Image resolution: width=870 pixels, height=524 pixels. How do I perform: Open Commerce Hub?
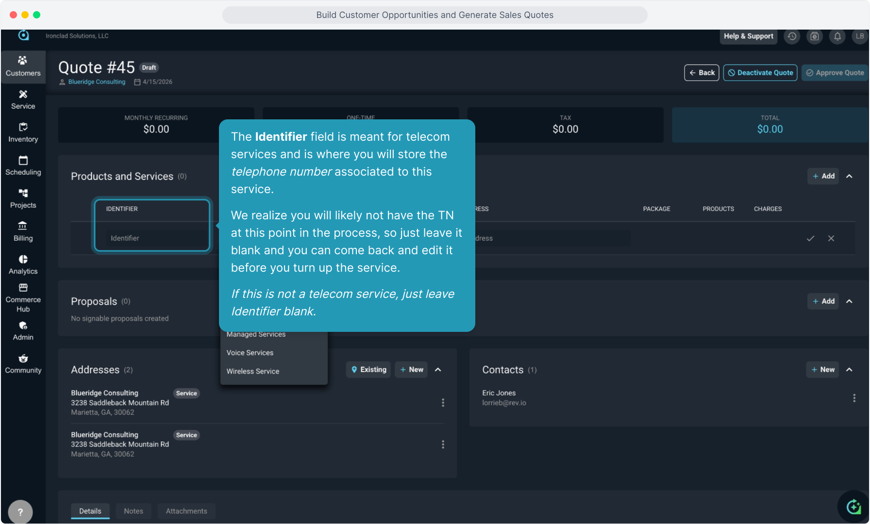tap(23, 298)
